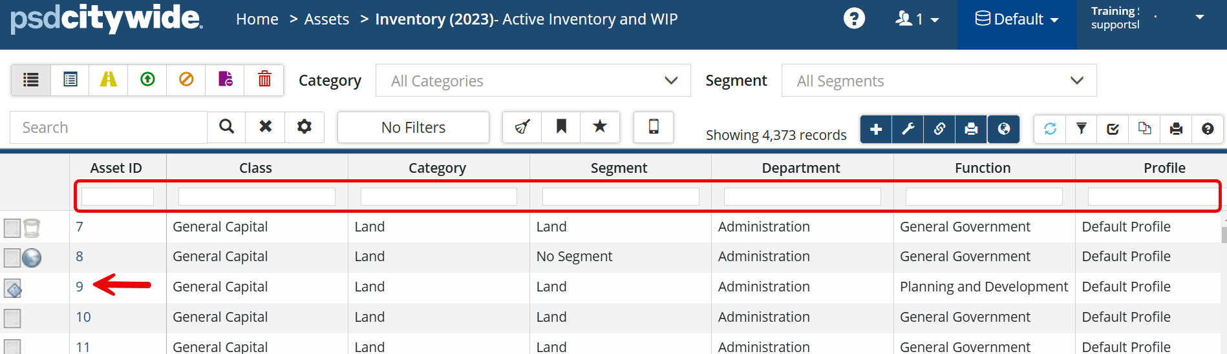Go to Assets in the breadcrumb
Screen dimensions: 1227x354
tap(326, 19)
